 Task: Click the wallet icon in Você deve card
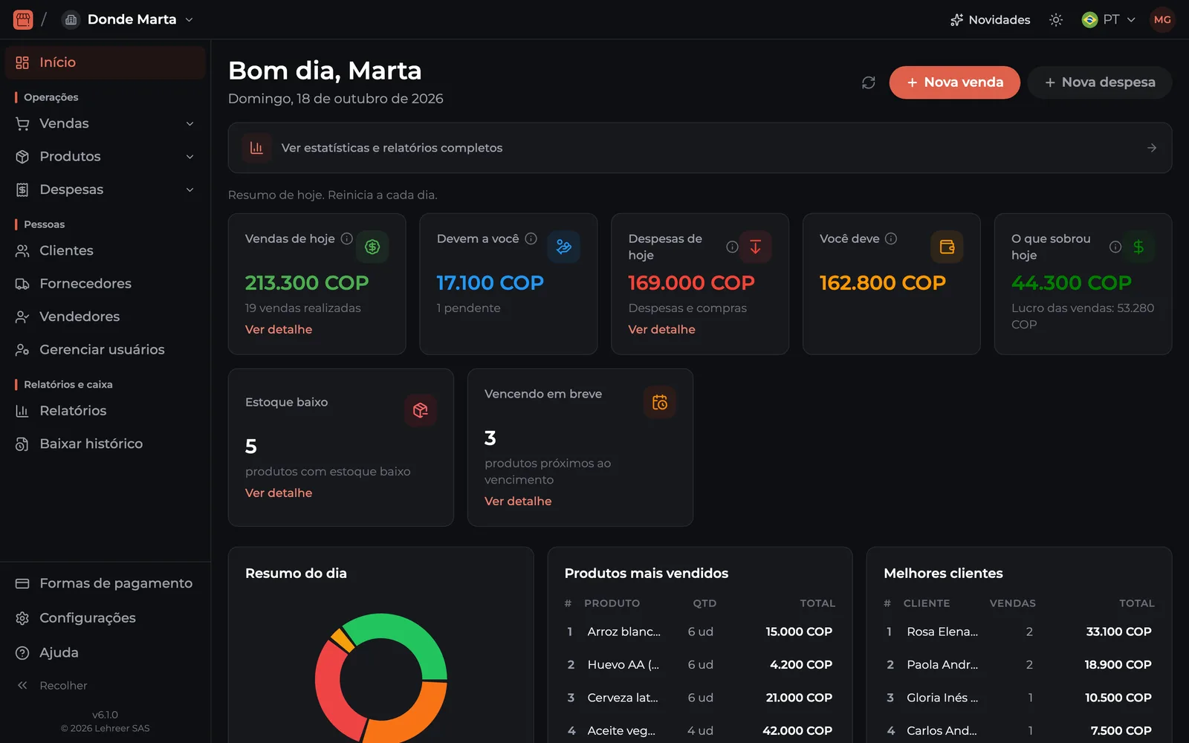[x=947, y=247]
